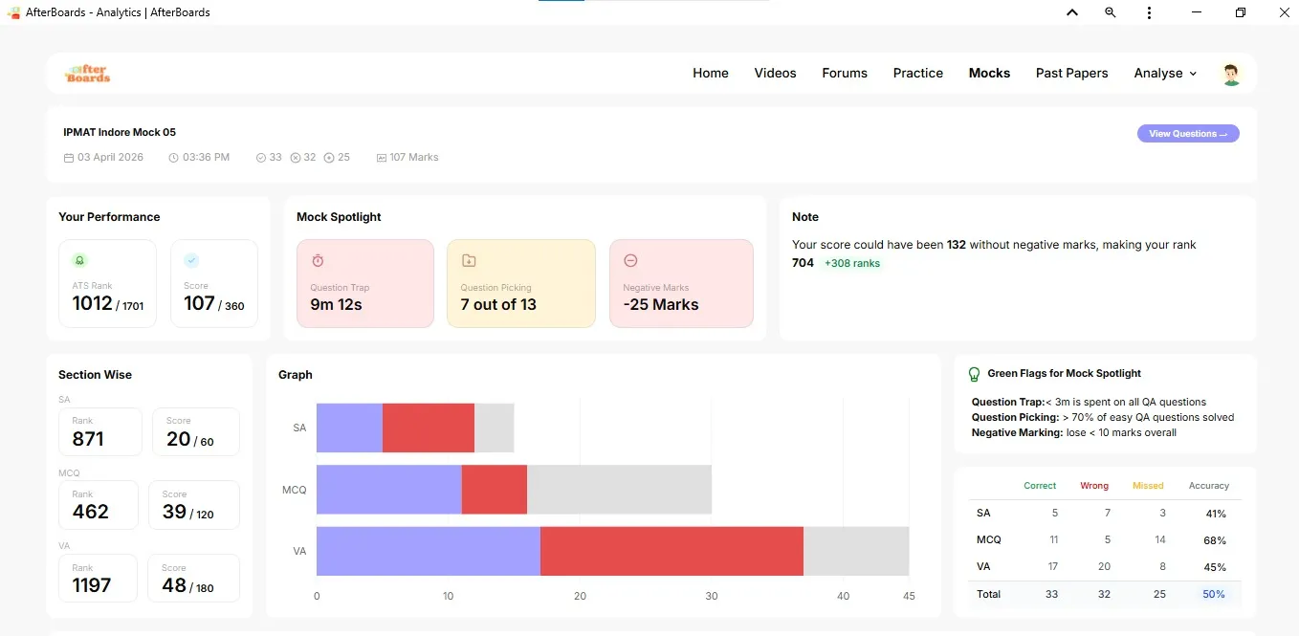Open the Practice section
Image resolution: width=1299 pixels, height=636 pixels.
[x=918, y=74]
